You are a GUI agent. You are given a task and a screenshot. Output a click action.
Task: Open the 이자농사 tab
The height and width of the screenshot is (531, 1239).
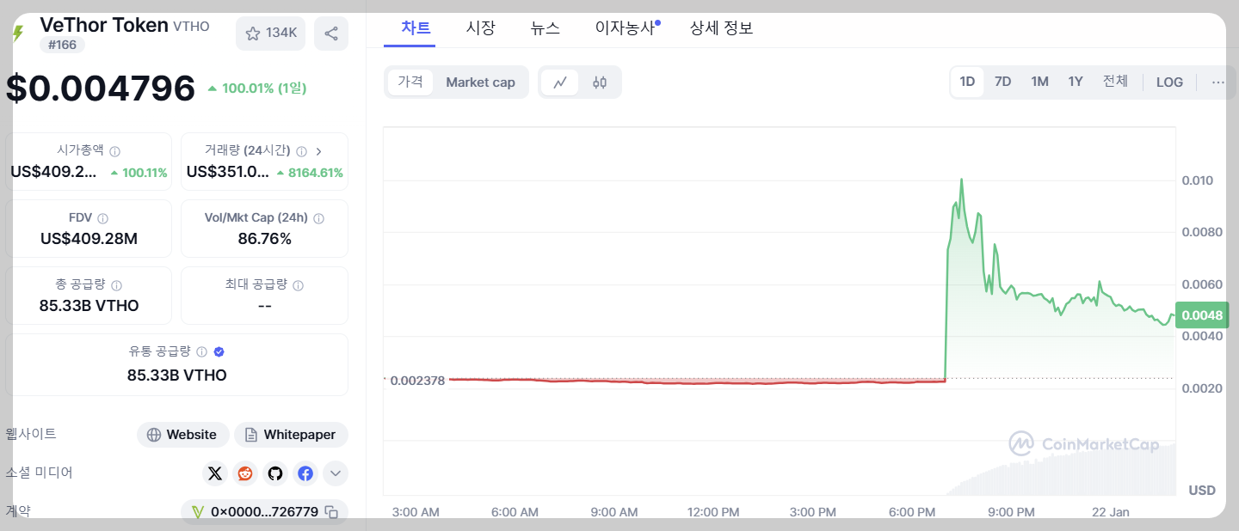pos(626,27)
